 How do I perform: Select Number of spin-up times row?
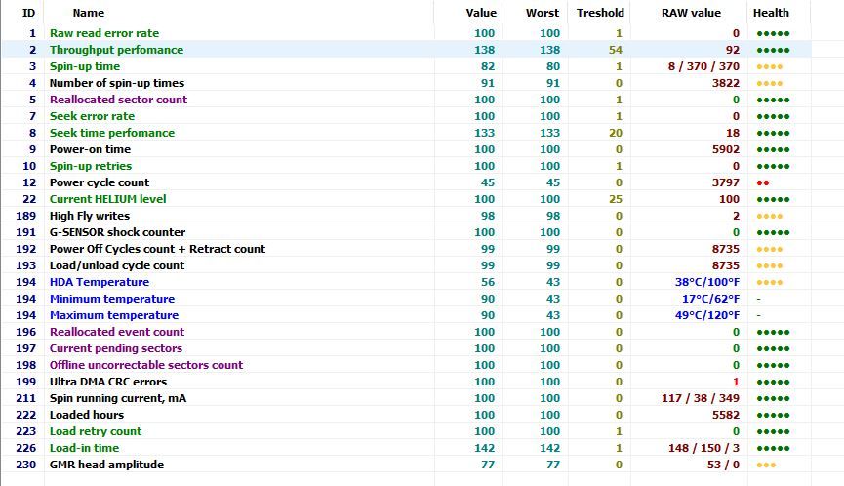coord(406,83)
